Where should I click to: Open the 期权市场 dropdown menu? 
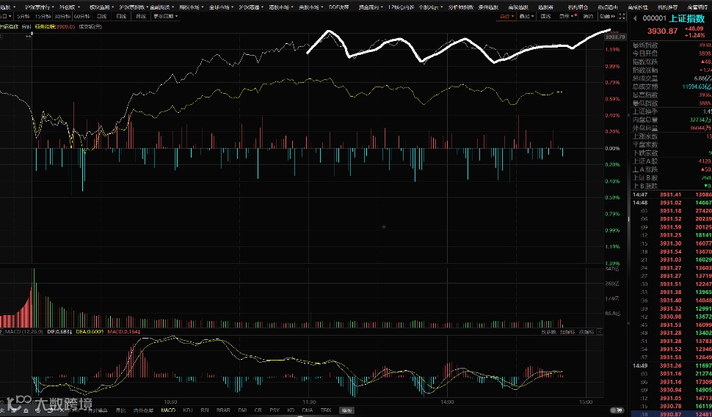pos(191,7)
